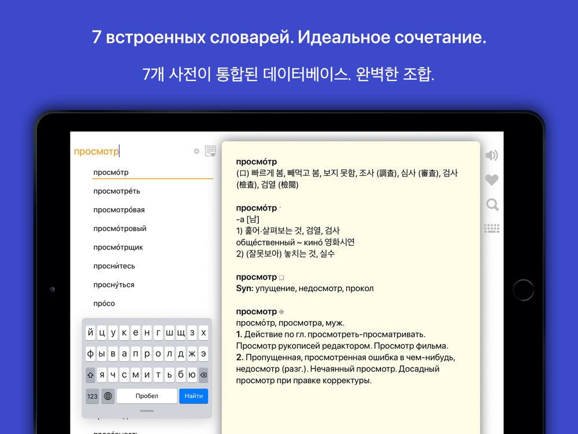Tap the б key on keyboard
This screenshot has width=578, height=434.
[181, 375]
